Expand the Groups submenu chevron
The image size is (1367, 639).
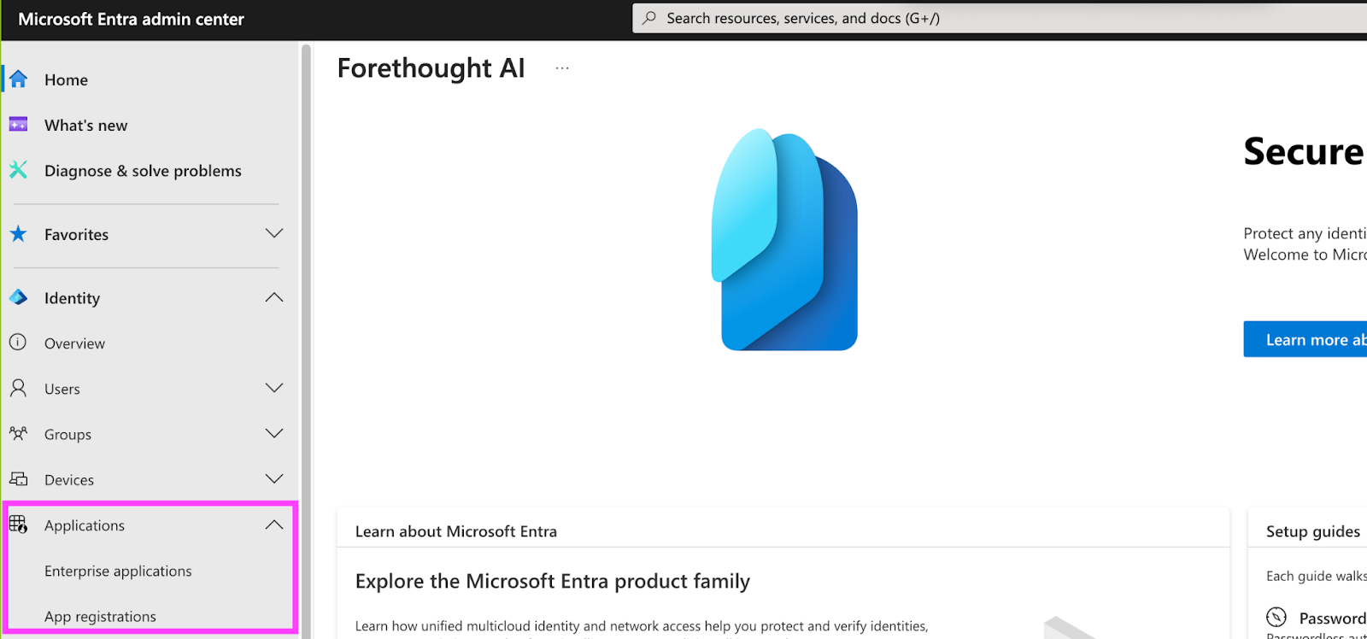pos(274,433)
